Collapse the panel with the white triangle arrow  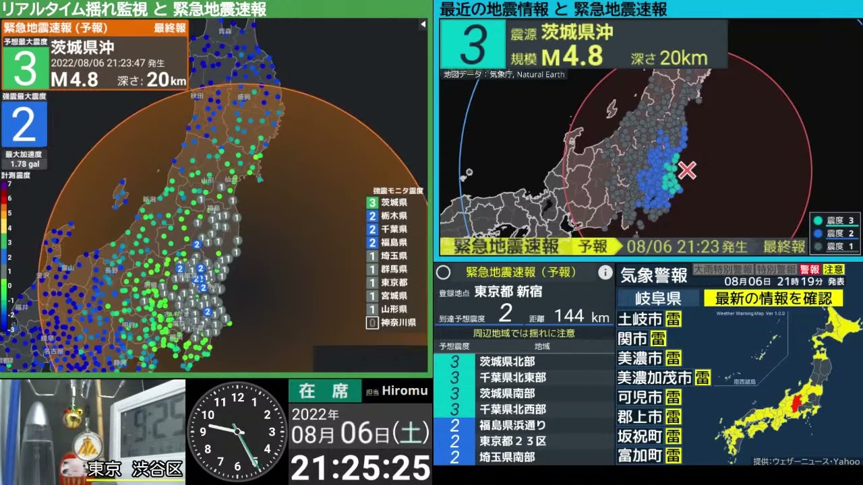point(423,24)
